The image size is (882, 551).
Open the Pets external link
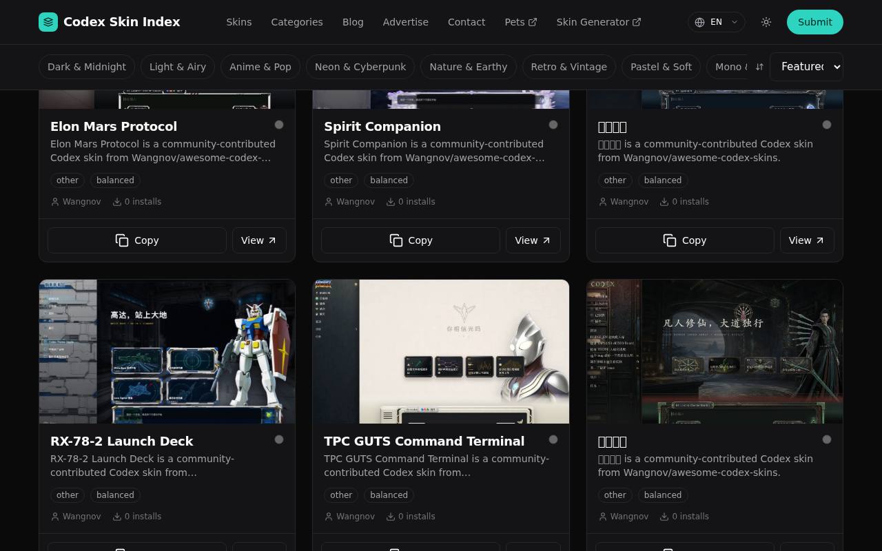(x=521, y=22)
